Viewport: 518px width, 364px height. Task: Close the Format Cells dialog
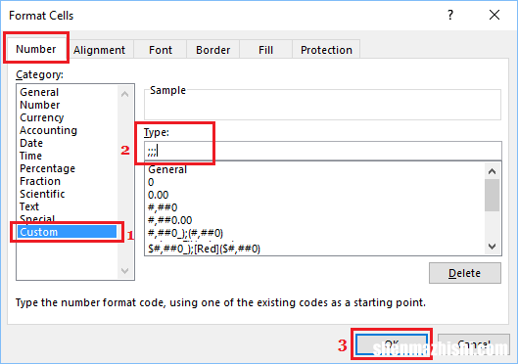494,15
